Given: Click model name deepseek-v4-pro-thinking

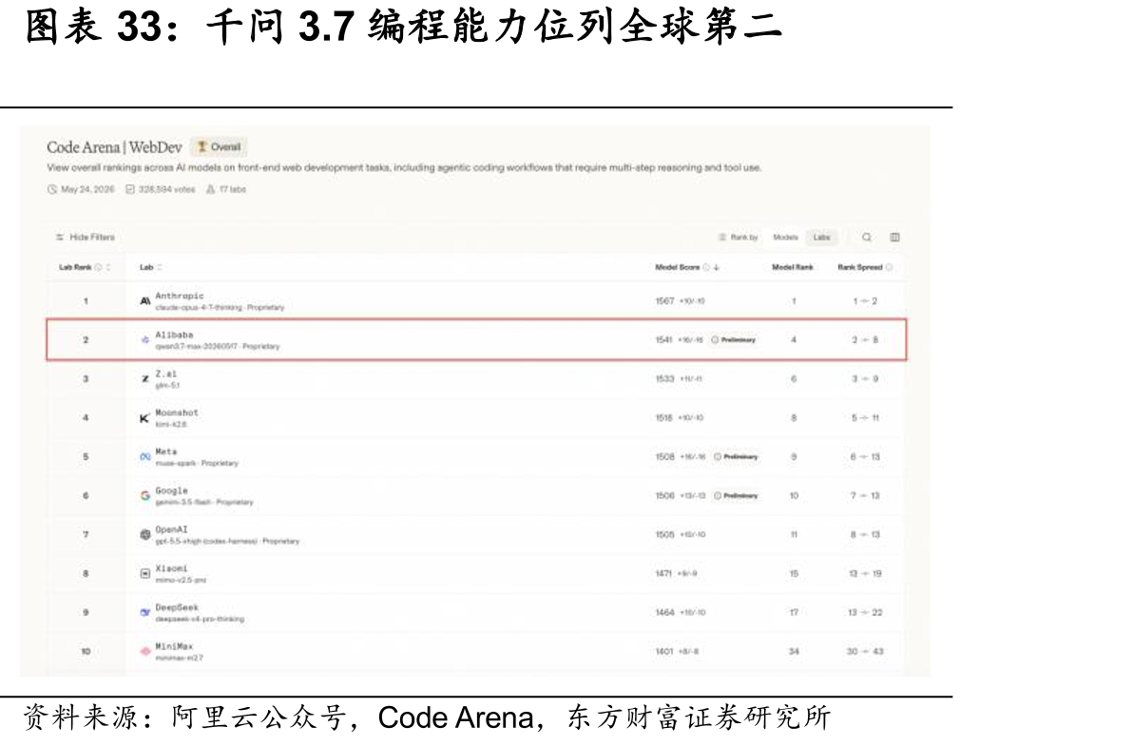Looking at the screenshot, I should (x=200, y=619).
